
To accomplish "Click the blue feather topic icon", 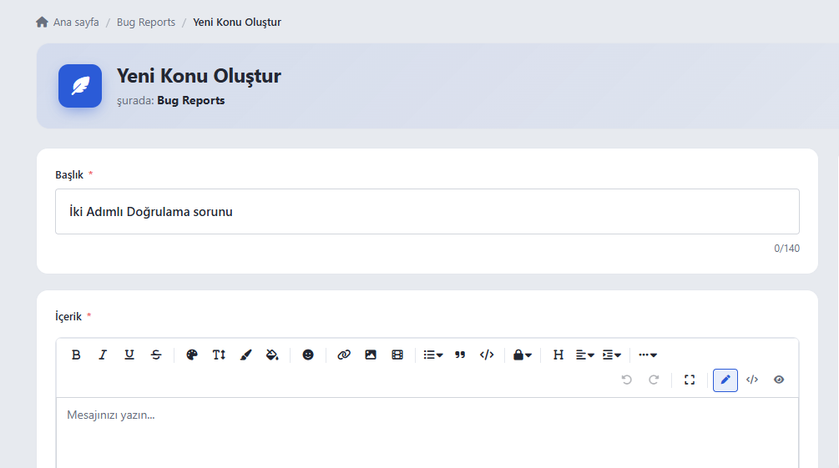I will pyautogui.click(x=80, y=86).
